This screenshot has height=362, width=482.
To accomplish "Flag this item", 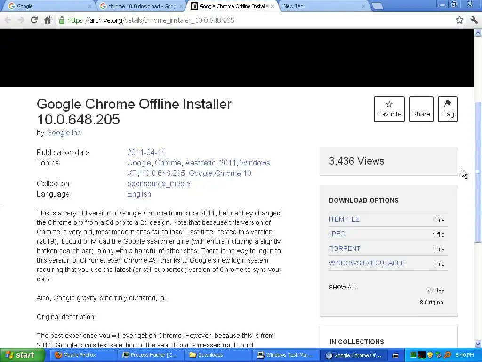I will [447, 109].
